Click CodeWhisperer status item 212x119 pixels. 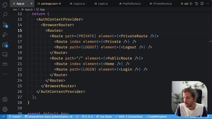click(156, 117)
